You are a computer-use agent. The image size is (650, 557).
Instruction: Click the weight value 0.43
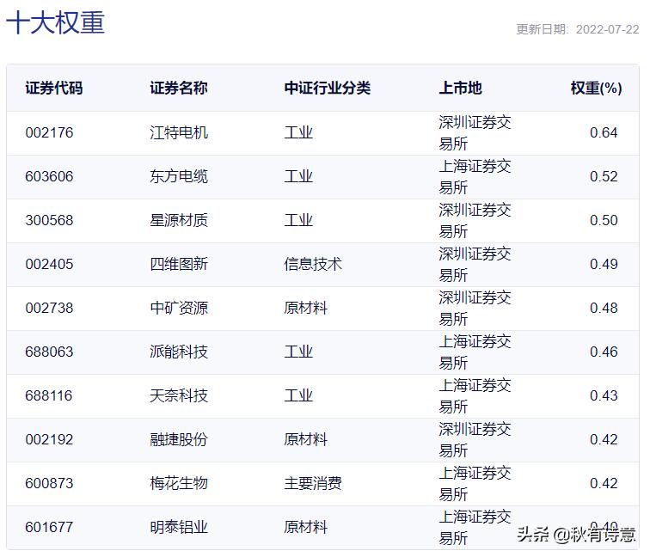[x=604, y=396]
